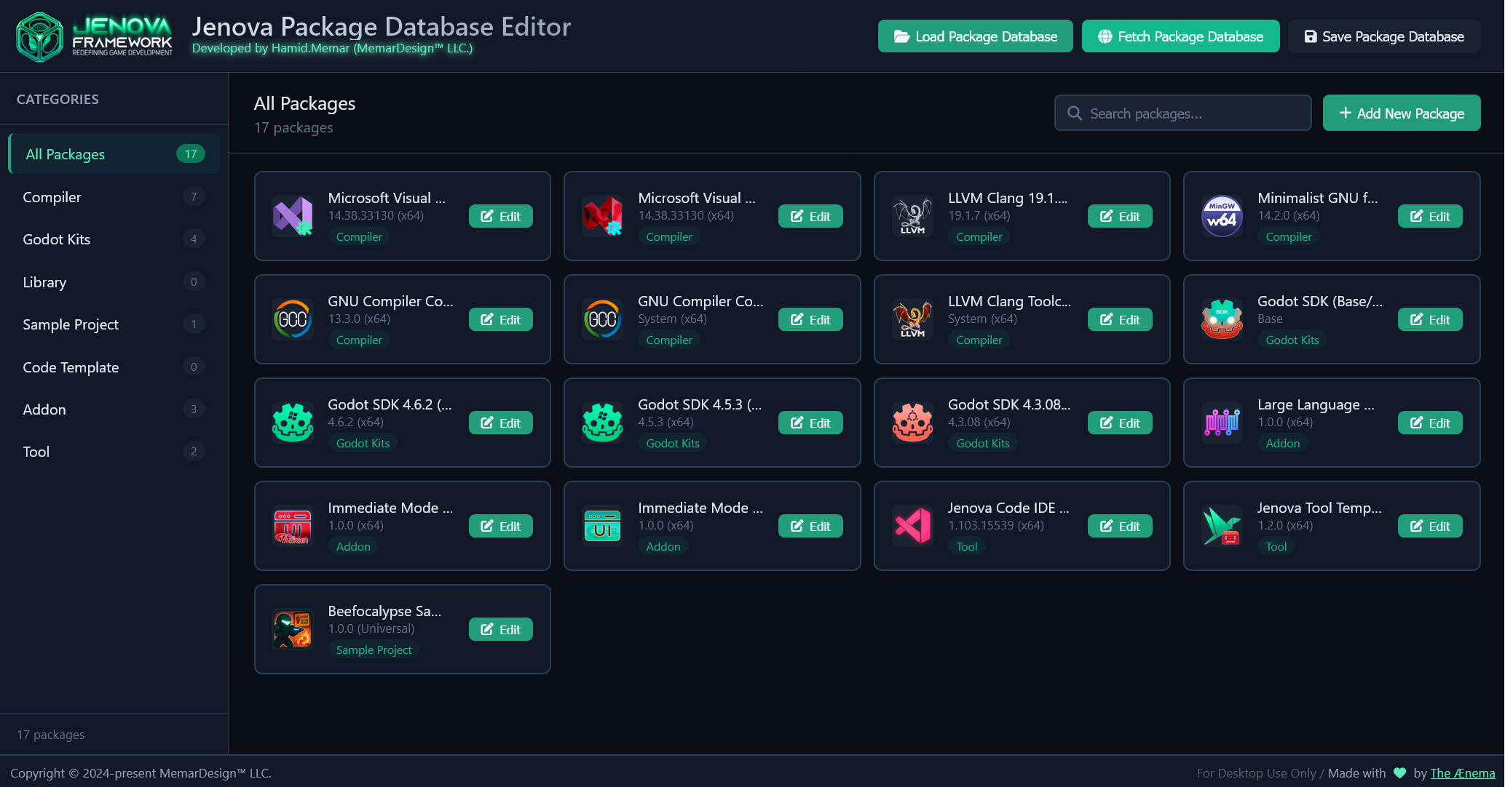Image resolution: width=1505 pixels, height=787 pixels.
Task: Focus the Search packages field
Action: (x=1182, y=113)
